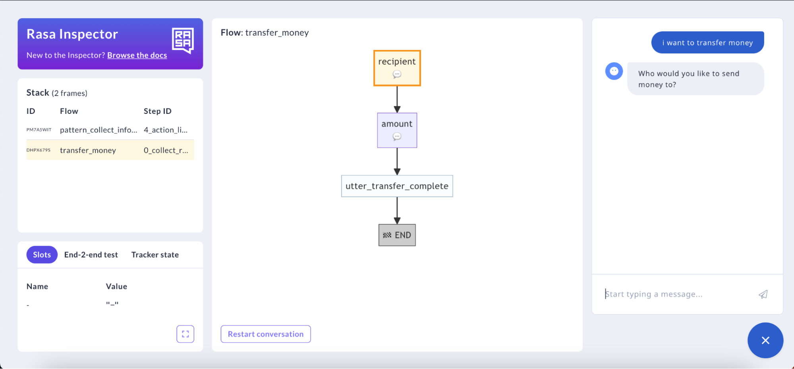
Task: Click the paper plane send icon
Action: click(763, 294)
